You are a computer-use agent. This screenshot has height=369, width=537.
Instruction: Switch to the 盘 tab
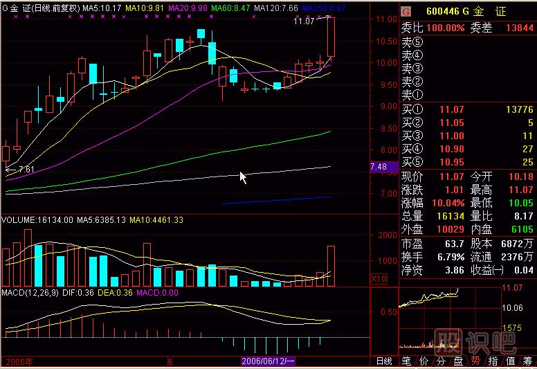point(457,361)
